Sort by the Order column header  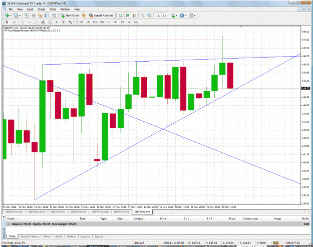(x=11, y=218)
